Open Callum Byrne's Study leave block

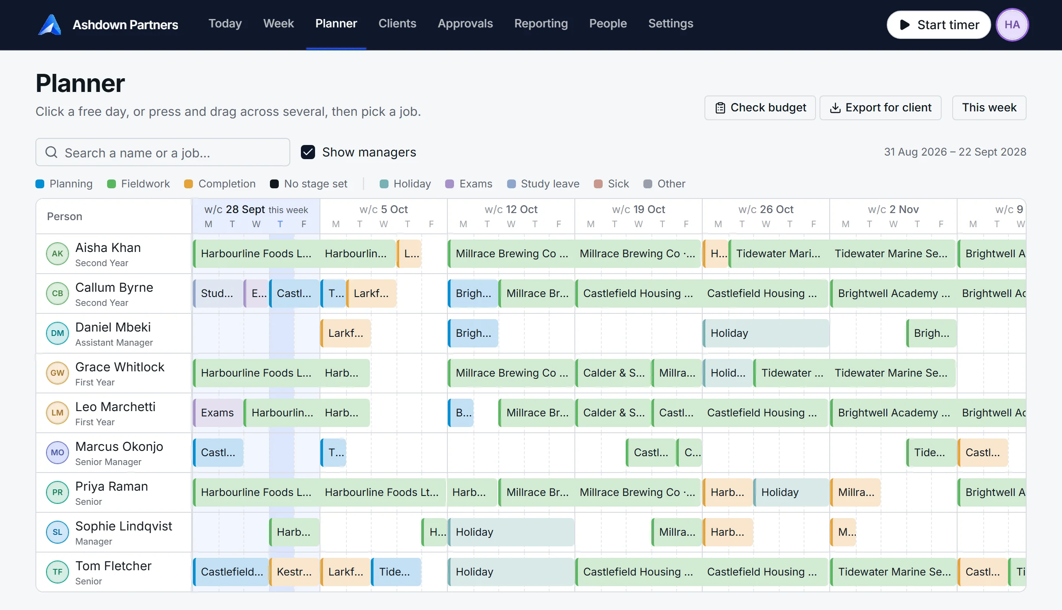click(x=218, y=294)
